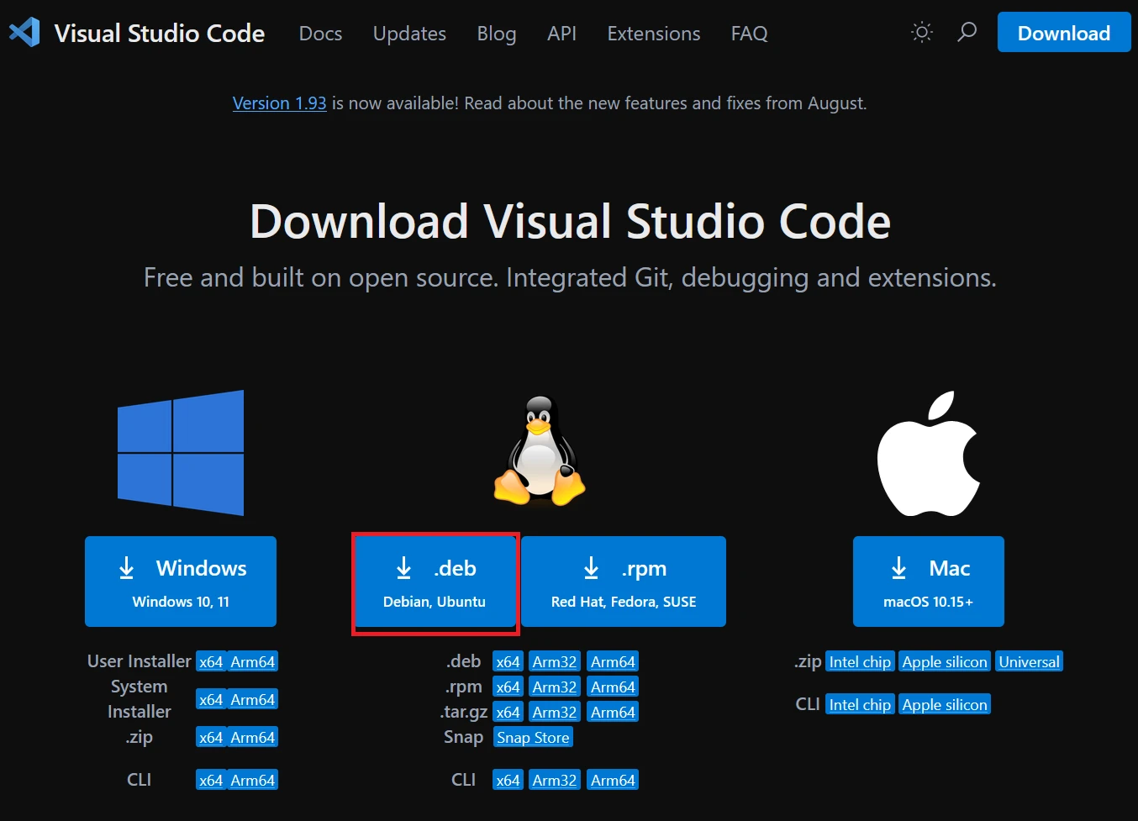Download the Linux CLI x64 build
The image size is (1138, 821).
coord(508,781)
